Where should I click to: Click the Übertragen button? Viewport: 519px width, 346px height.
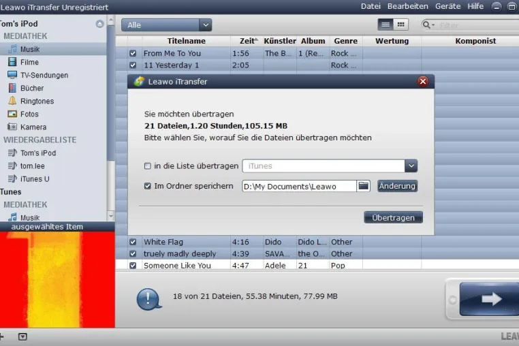(x=393, y=217)
